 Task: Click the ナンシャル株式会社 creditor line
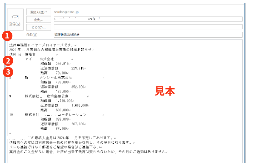click(48, 78)
